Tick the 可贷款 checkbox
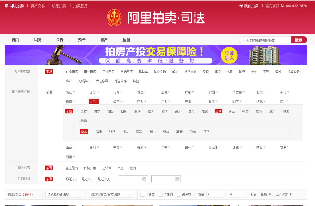The height and width of the screenshot is (206, 315). pyautogui.click(x=142, y=195)
